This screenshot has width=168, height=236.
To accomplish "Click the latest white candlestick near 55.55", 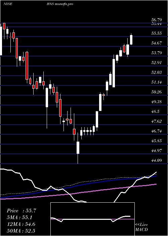I will pos(131,40).
